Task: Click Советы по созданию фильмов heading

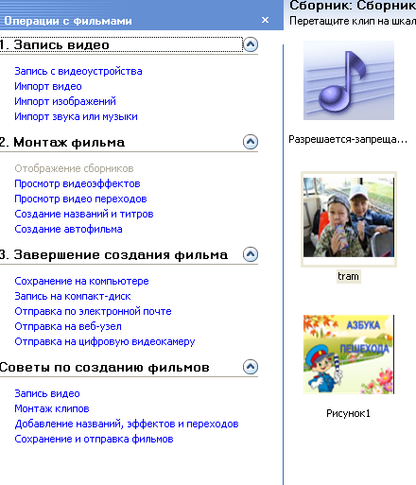Action: pos(105,367)
